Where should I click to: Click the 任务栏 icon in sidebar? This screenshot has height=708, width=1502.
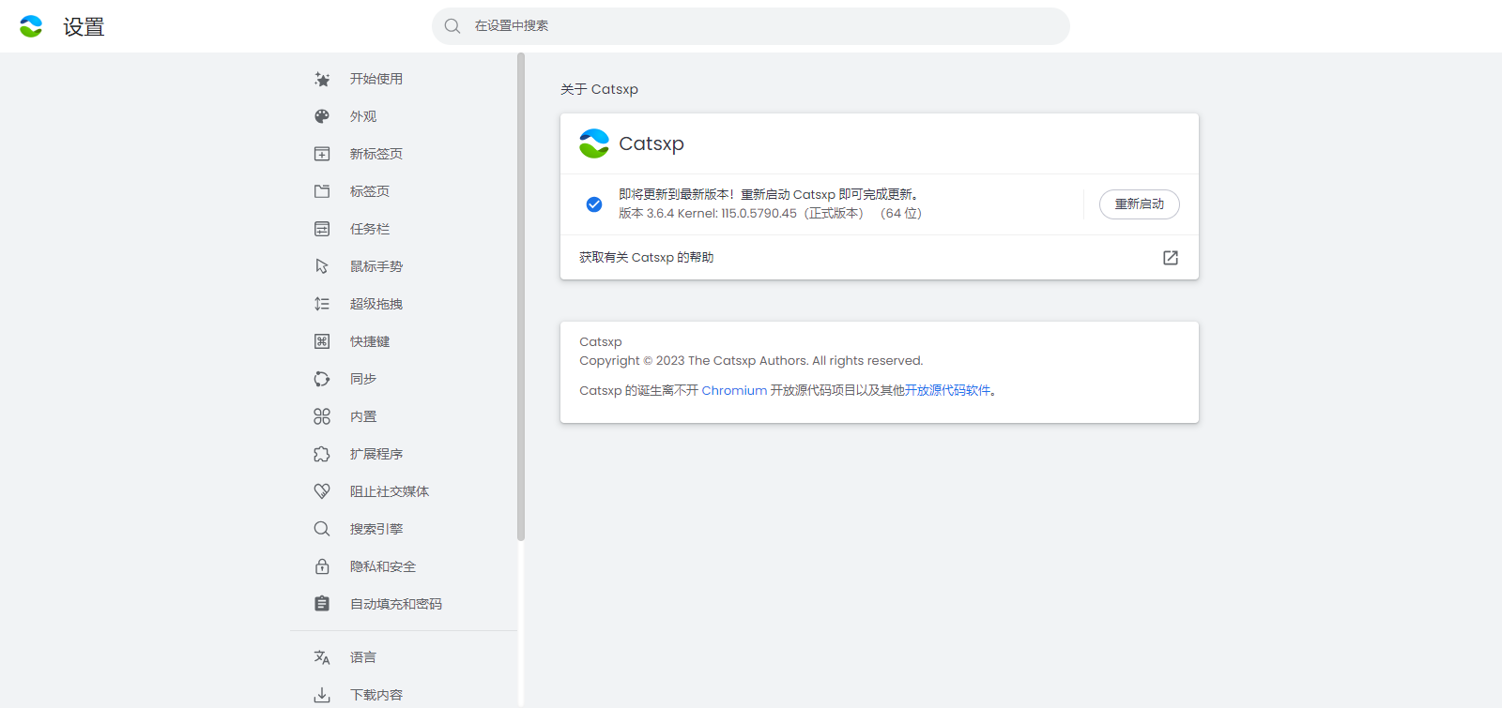pos(322,229)
